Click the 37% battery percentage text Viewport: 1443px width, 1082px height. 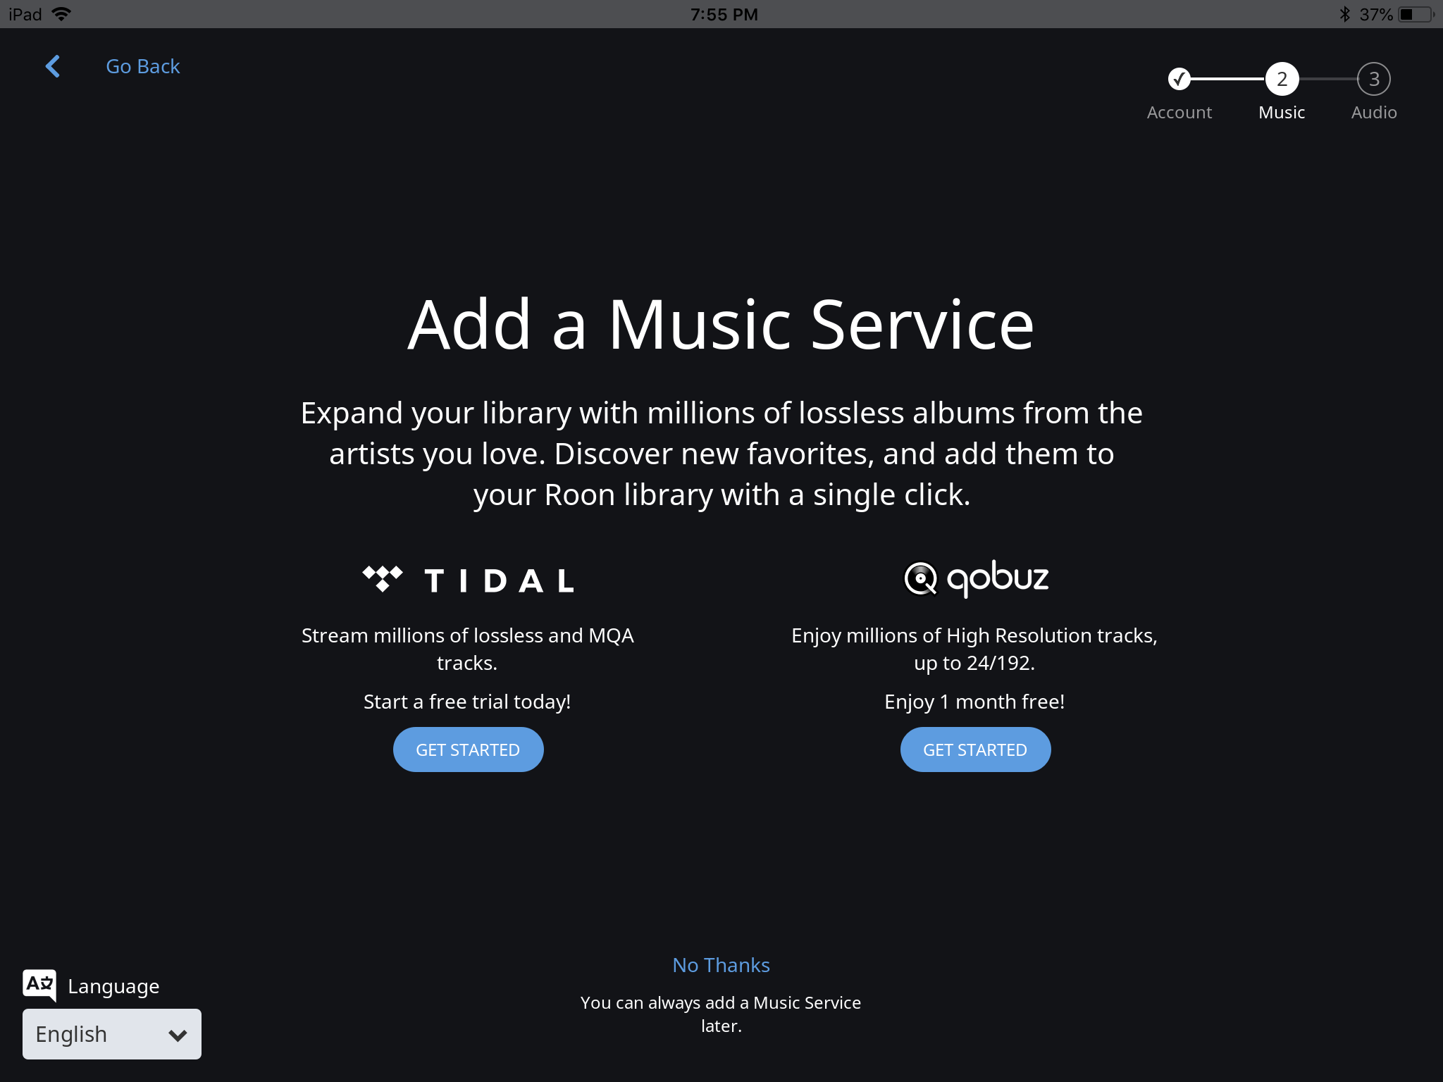pos(1376,14)
